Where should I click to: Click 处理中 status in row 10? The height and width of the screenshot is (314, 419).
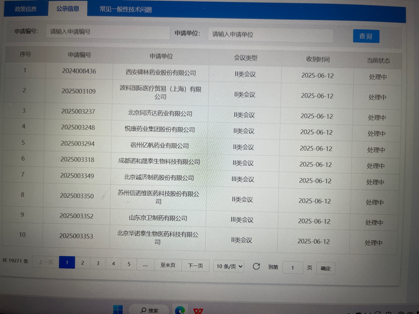pyautogui.click(x=374, y=243)
